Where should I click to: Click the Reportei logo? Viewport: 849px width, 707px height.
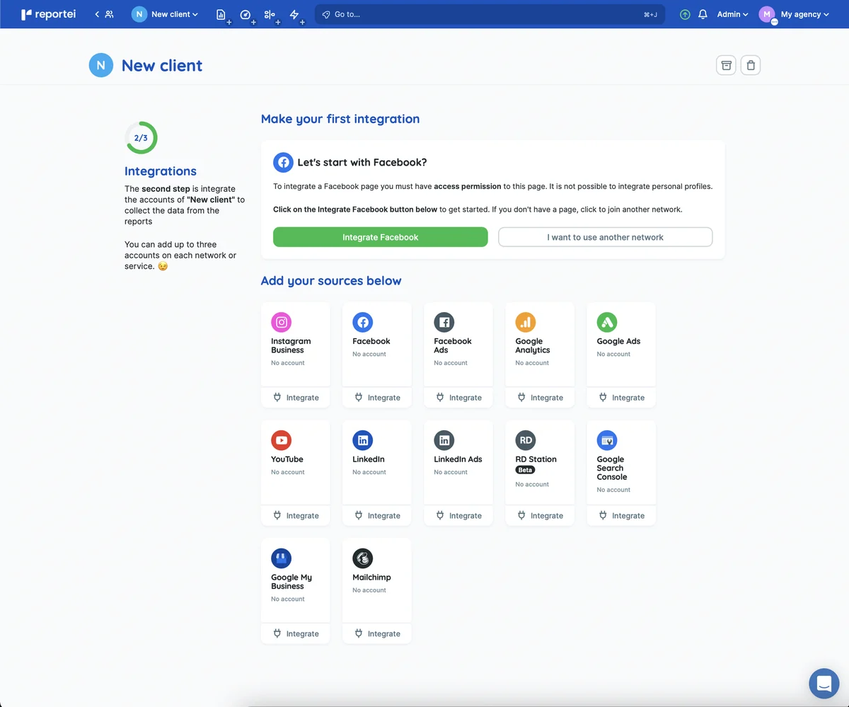48,14
